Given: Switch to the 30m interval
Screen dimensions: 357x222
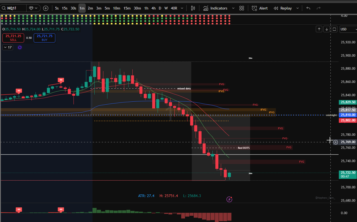Looking at the screenshot, I should [x=137, y=8].
